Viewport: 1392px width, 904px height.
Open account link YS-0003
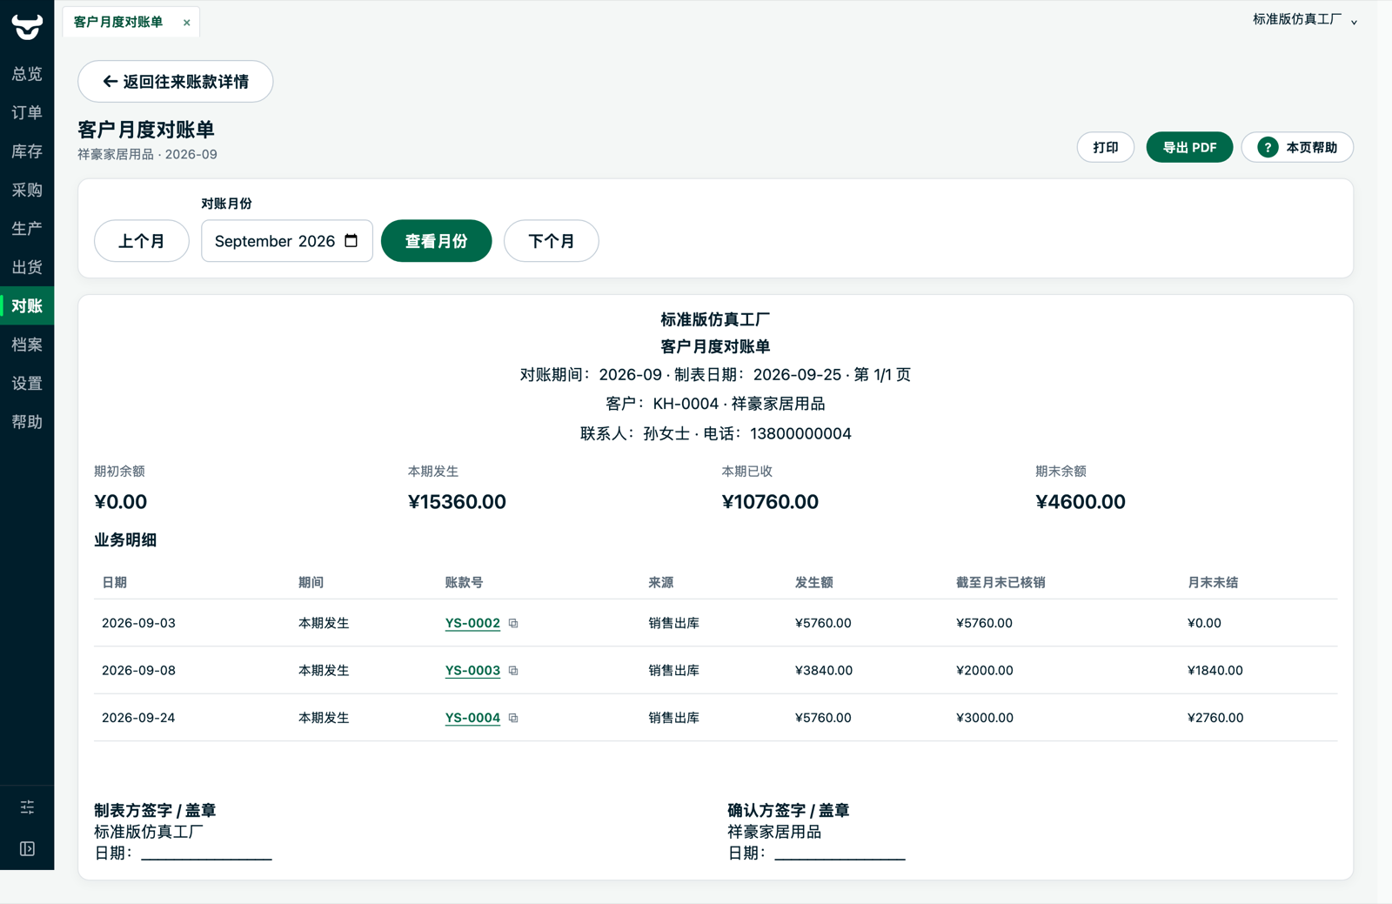tap(472, 671)
